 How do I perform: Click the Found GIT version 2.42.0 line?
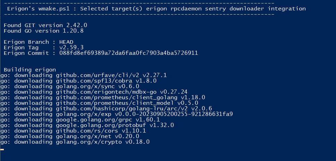45,25
